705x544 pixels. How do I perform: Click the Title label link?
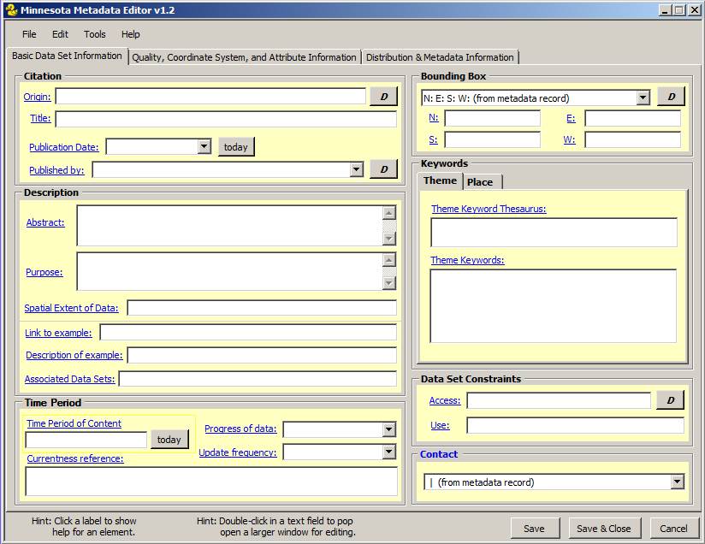(x=40, y=118)
